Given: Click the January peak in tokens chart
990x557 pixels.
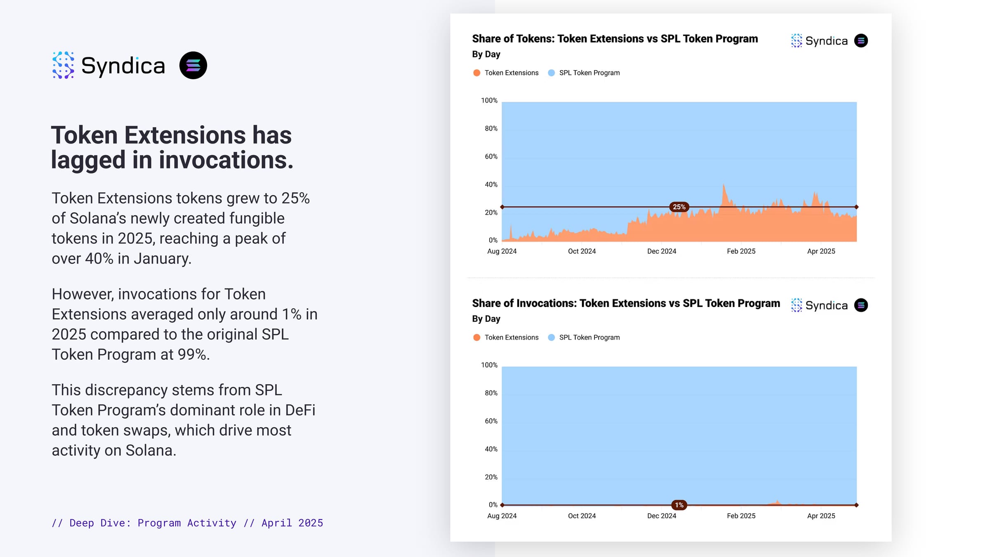Looking at the screenshot, I should [724, 185].
